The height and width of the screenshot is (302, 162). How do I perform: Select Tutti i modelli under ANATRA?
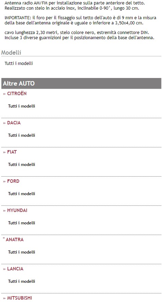(x=22, y=252)
